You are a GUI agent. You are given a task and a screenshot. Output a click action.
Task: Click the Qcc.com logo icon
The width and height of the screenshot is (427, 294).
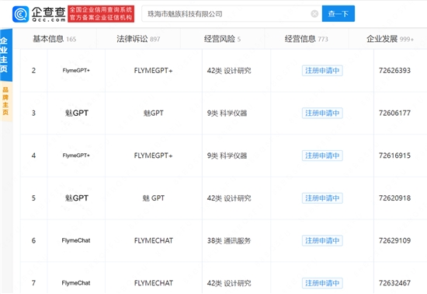pos(21,14)
